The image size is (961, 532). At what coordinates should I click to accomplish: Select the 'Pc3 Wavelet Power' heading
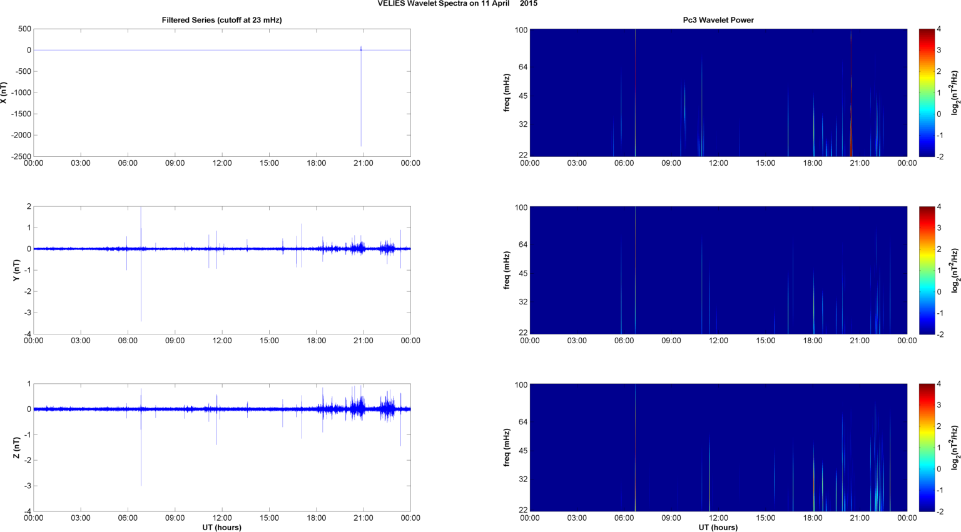tap(718, 20)
